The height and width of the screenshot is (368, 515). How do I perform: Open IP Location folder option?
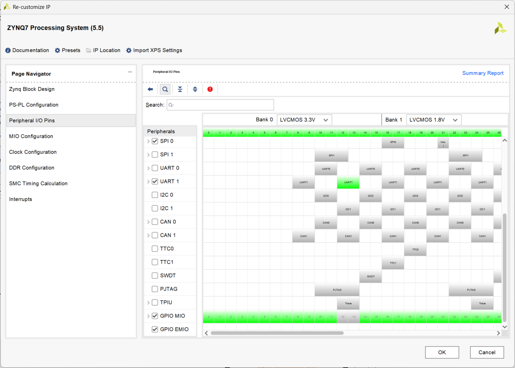click(x=103, y=50)
